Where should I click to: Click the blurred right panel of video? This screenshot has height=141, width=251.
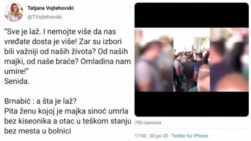229,60
